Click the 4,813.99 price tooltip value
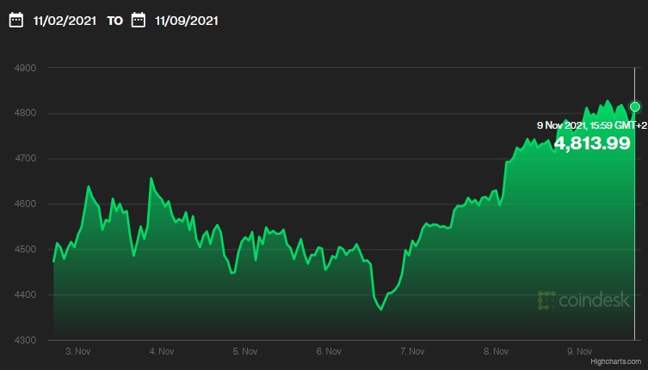The width and height of the screenshot is (648, 370). 592,143
